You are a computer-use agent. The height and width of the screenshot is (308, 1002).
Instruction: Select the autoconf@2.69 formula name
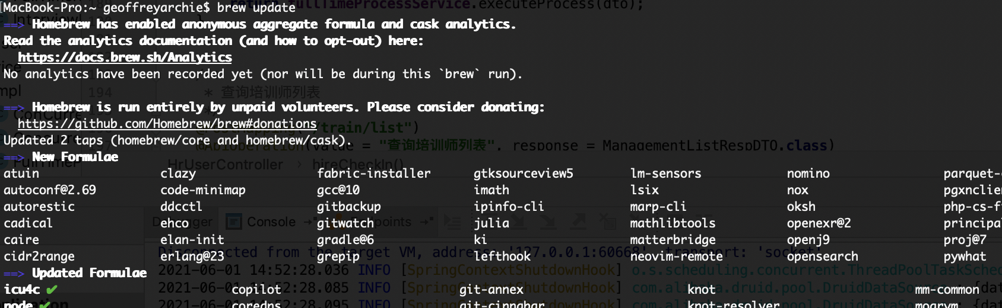(50, 190)
